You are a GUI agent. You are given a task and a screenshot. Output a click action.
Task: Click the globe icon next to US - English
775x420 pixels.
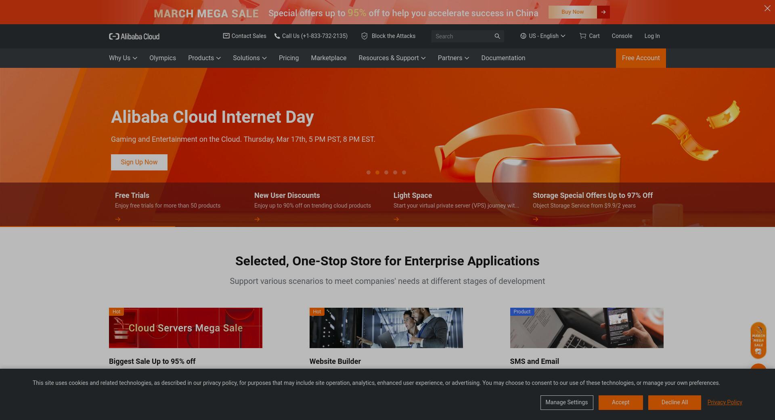pyautogui.click(x=523, y=36)
